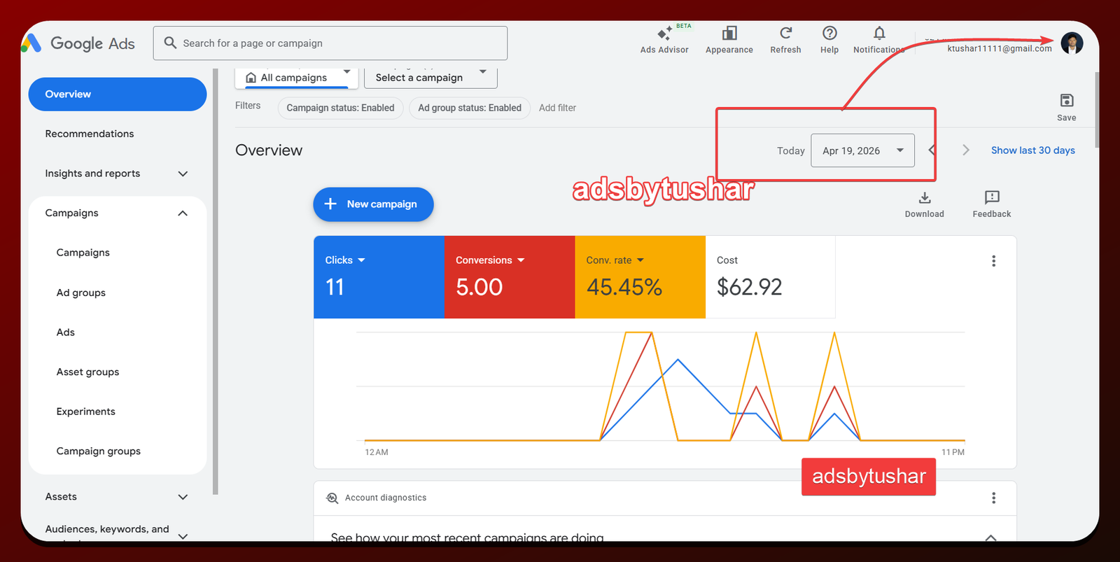Screen dimensions: 1120x562
Task: Open the Select a campaign dropdown
Action: tap(430, 77)
